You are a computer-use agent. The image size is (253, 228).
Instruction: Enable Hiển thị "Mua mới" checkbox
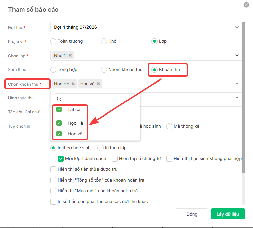(53, 191)
